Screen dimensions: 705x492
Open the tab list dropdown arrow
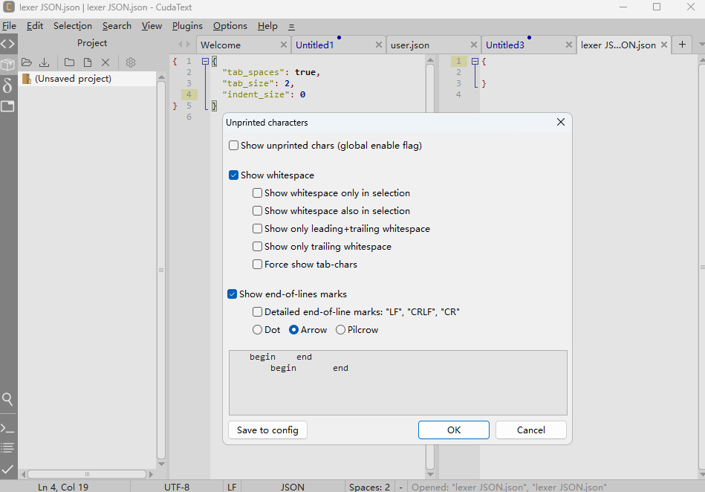pyautogui.click(x=701, y=45)
